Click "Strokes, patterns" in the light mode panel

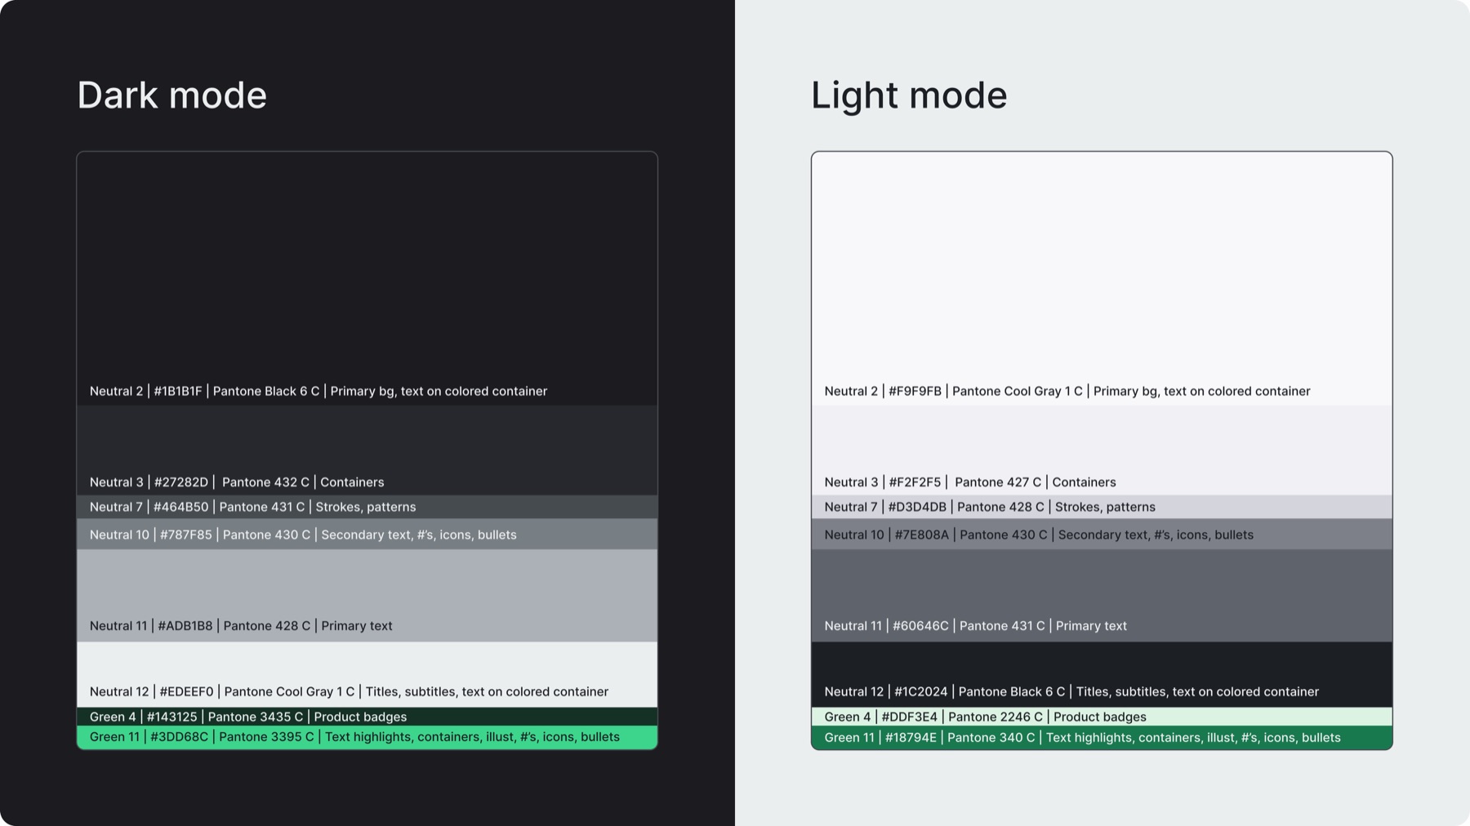(x=1105, y=507)
